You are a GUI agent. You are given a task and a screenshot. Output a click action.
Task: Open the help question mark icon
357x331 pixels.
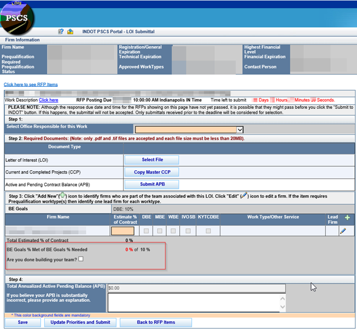(61, 31)
